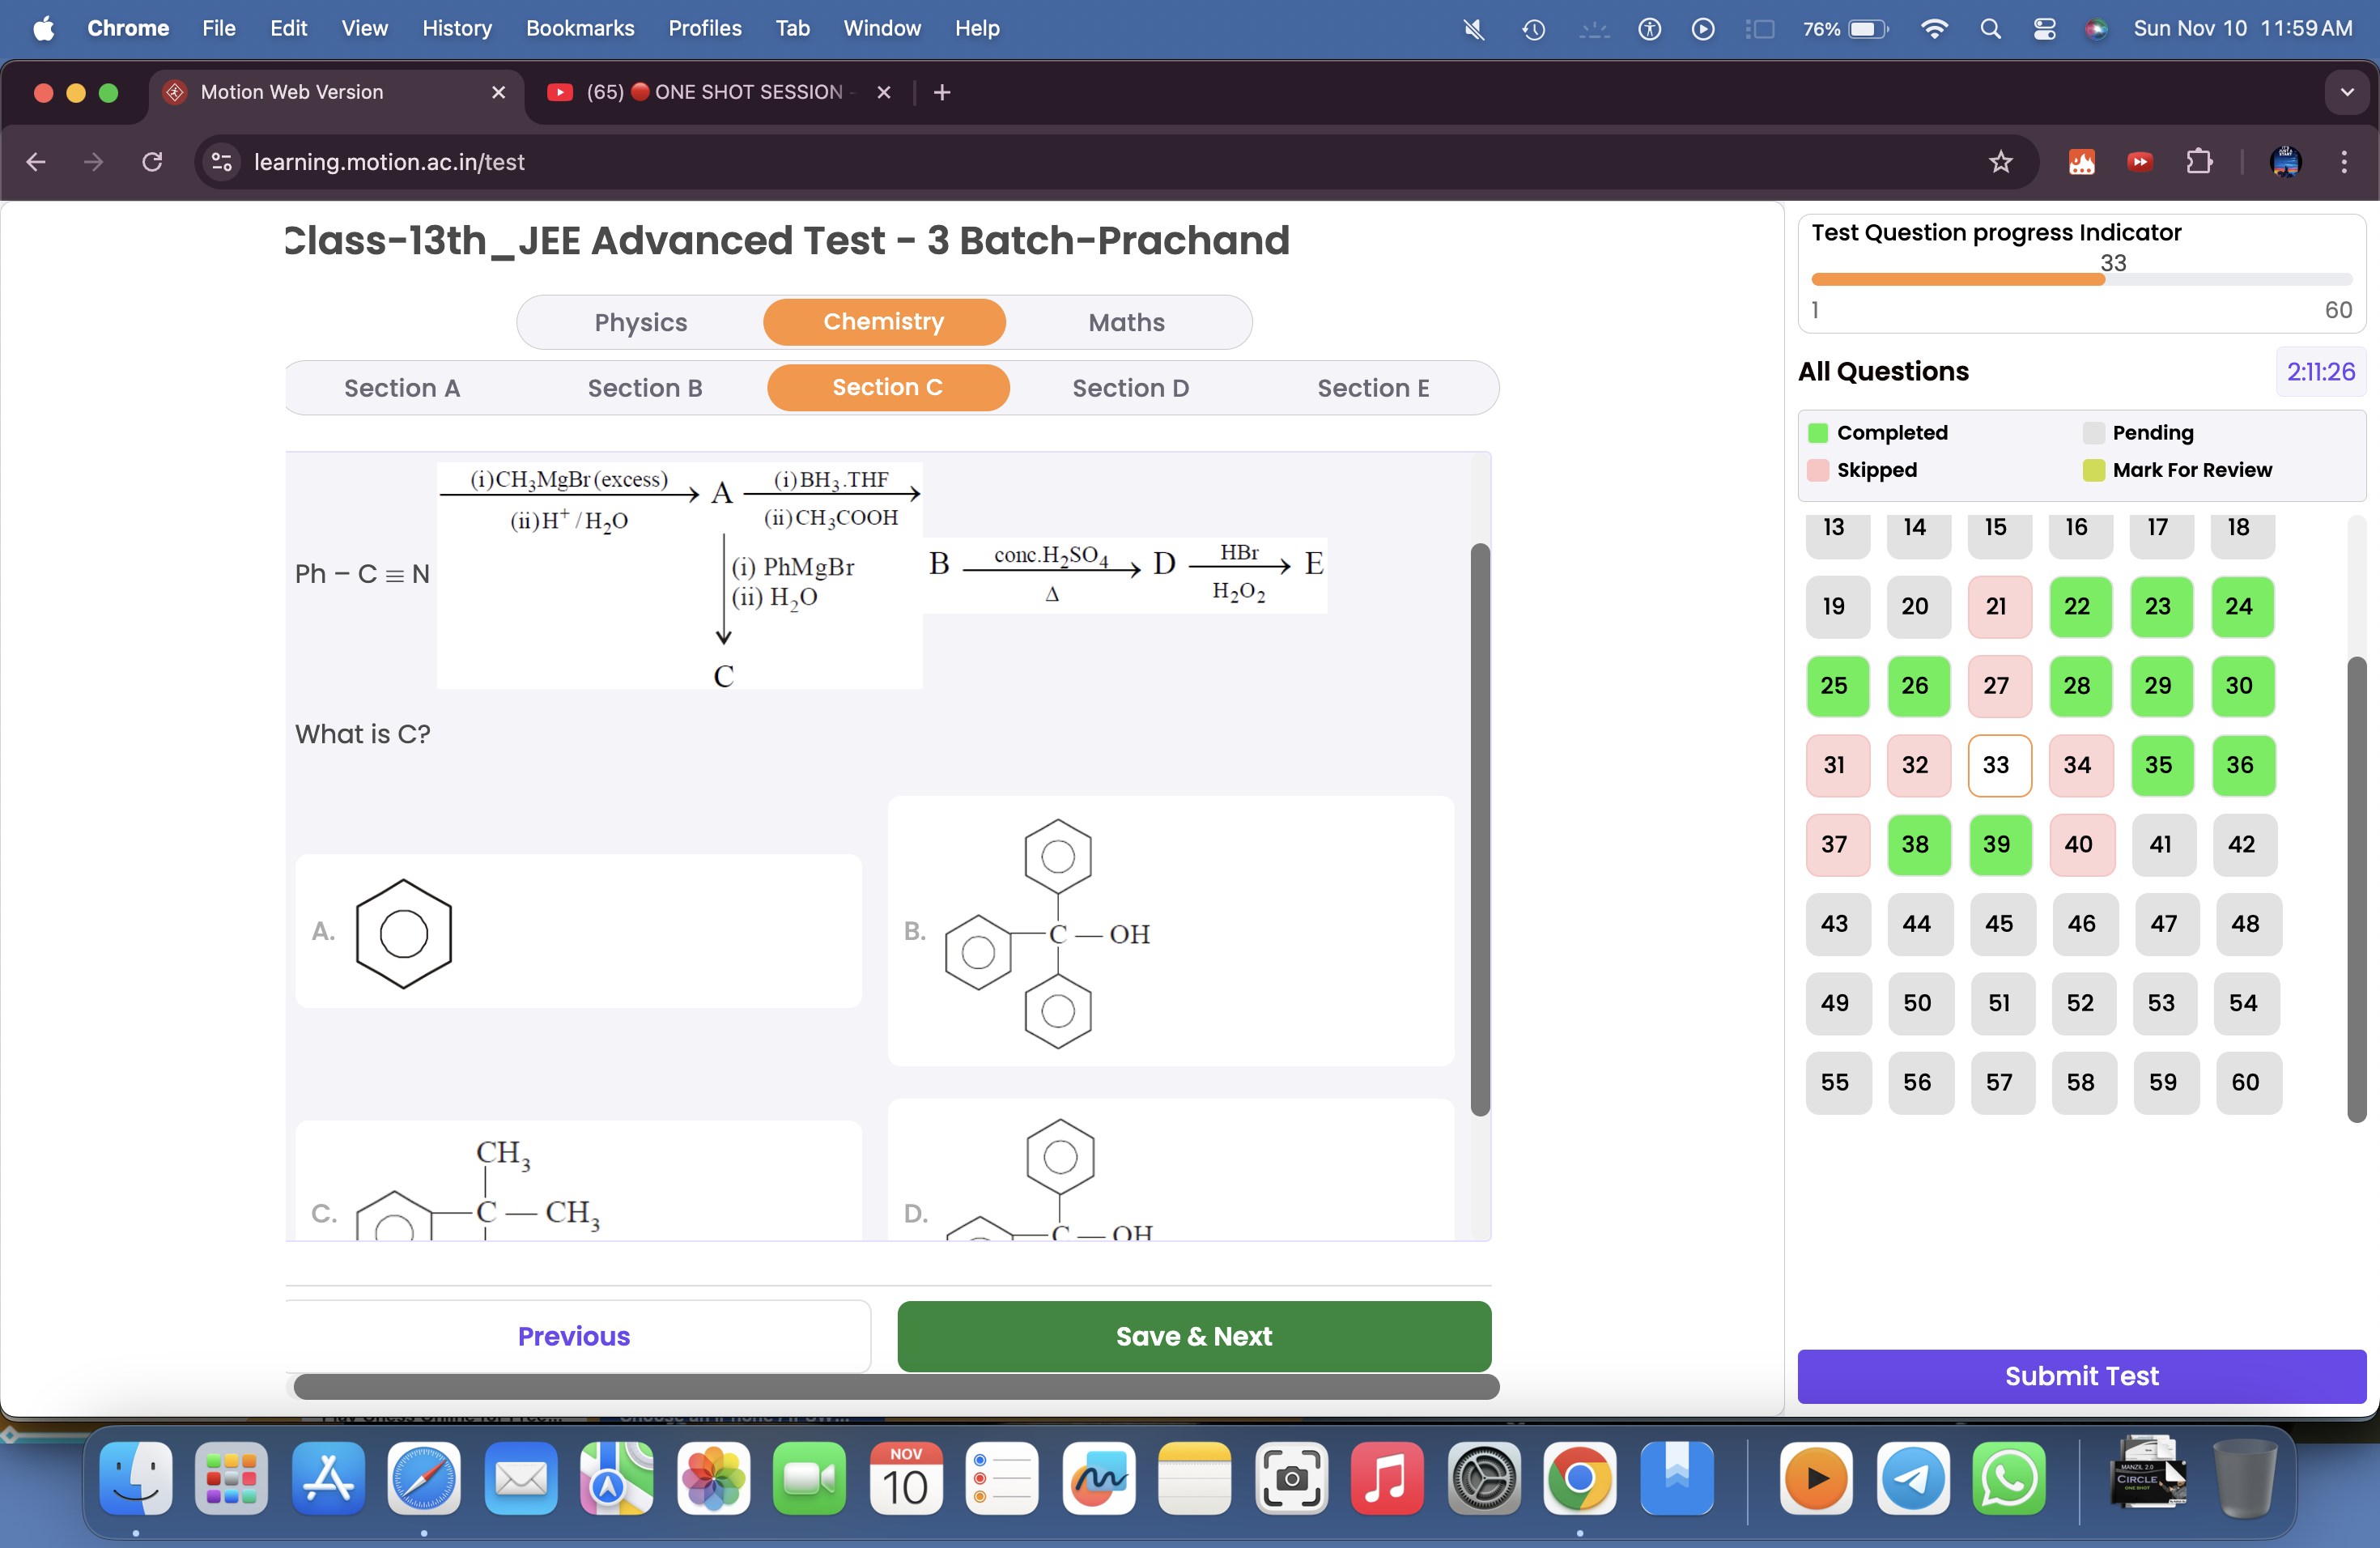The width and height of the screenshot is (2380, 1548).
Task: Select Section A tab
Action: click(x=402, y=385)
